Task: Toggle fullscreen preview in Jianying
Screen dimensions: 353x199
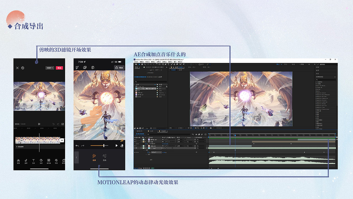Action: click(x=63, y=124)
